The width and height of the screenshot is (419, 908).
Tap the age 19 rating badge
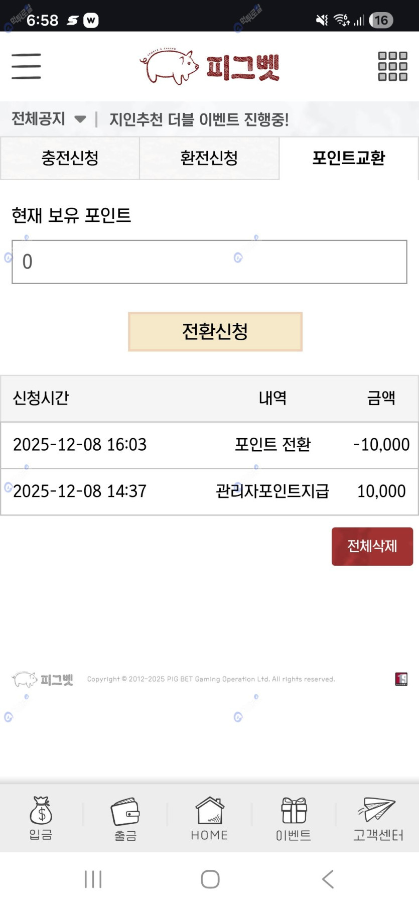coord(401,679)
